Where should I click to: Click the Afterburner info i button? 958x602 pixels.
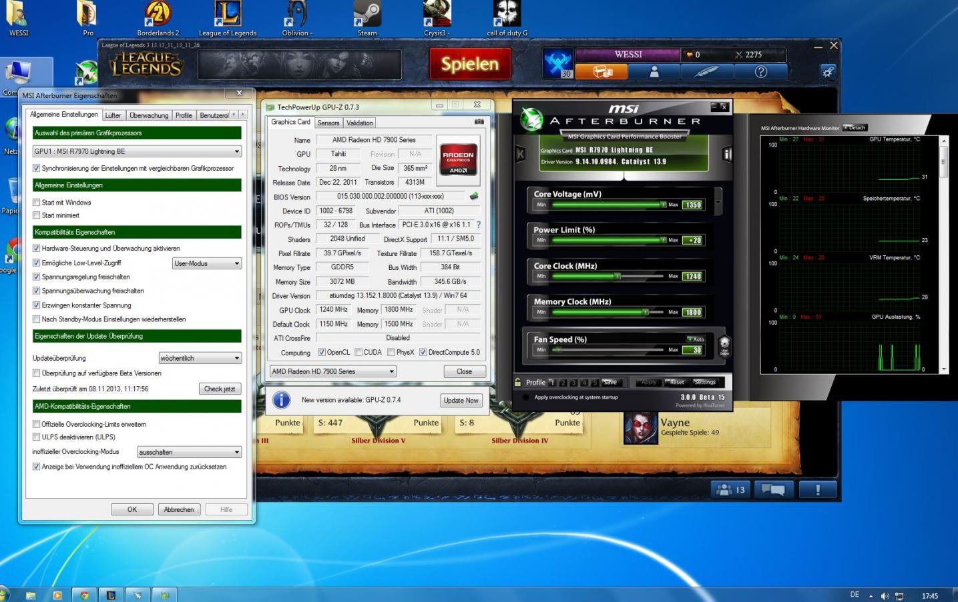pos(726,154)
